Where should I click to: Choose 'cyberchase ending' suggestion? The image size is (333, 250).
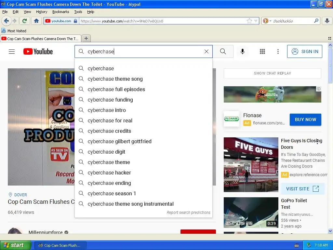point(143,183)
